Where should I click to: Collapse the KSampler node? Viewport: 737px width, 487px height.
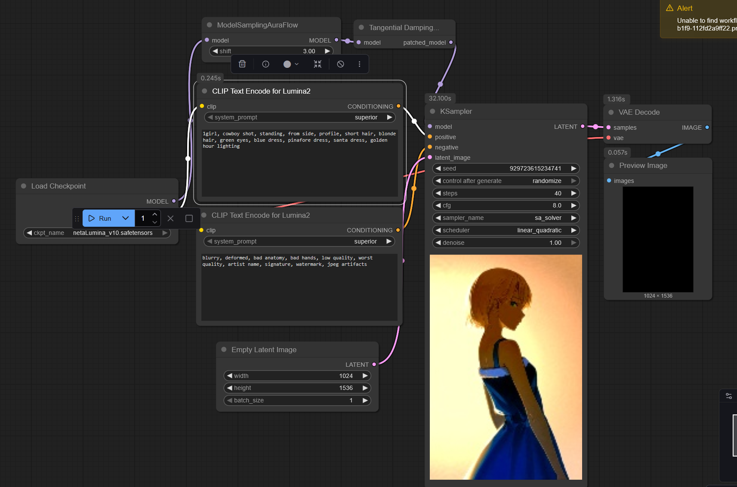tap(432, 111)
